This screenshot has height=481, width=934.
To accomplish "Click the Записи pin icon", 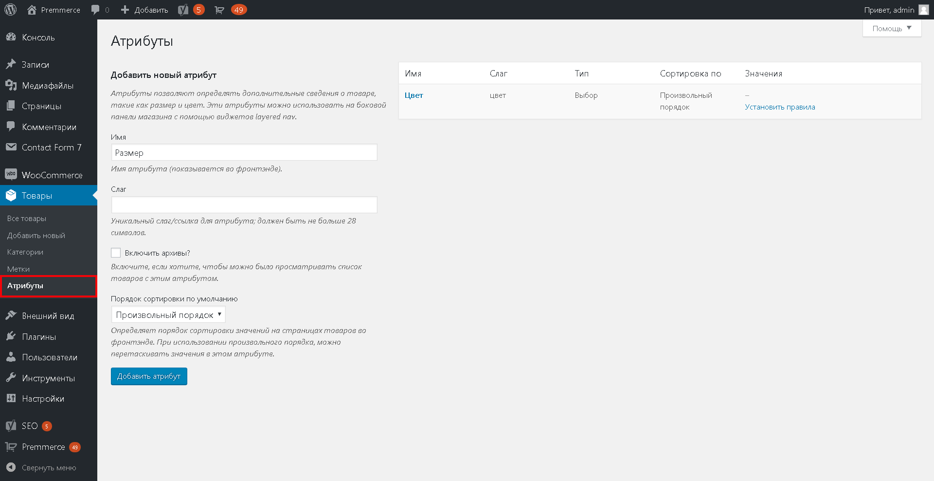I will [11, 64].
